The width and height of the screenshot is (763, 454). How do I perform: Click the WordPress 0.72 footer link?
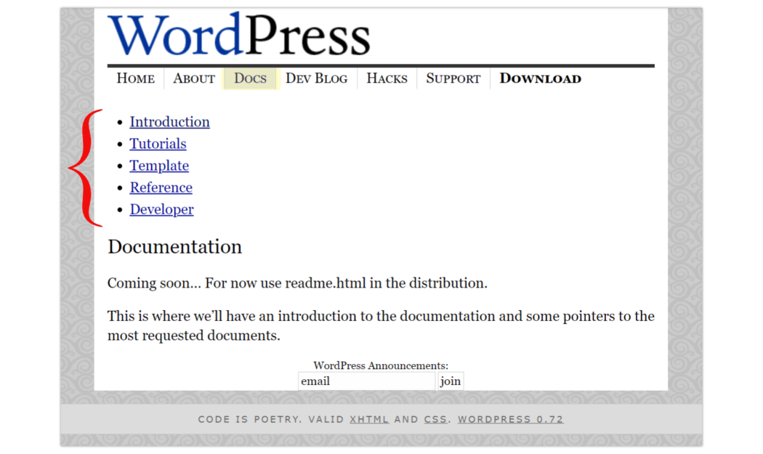(510, 419)
